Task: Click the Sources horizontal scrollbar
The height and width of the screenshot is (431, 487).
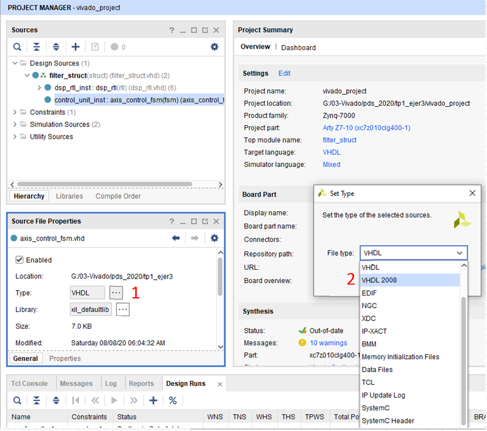Action: tap(105, 184)
